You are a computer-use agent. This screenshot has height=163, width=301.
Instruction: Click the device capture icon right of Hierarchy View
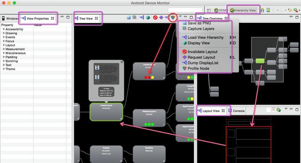(x=263, y=10)
